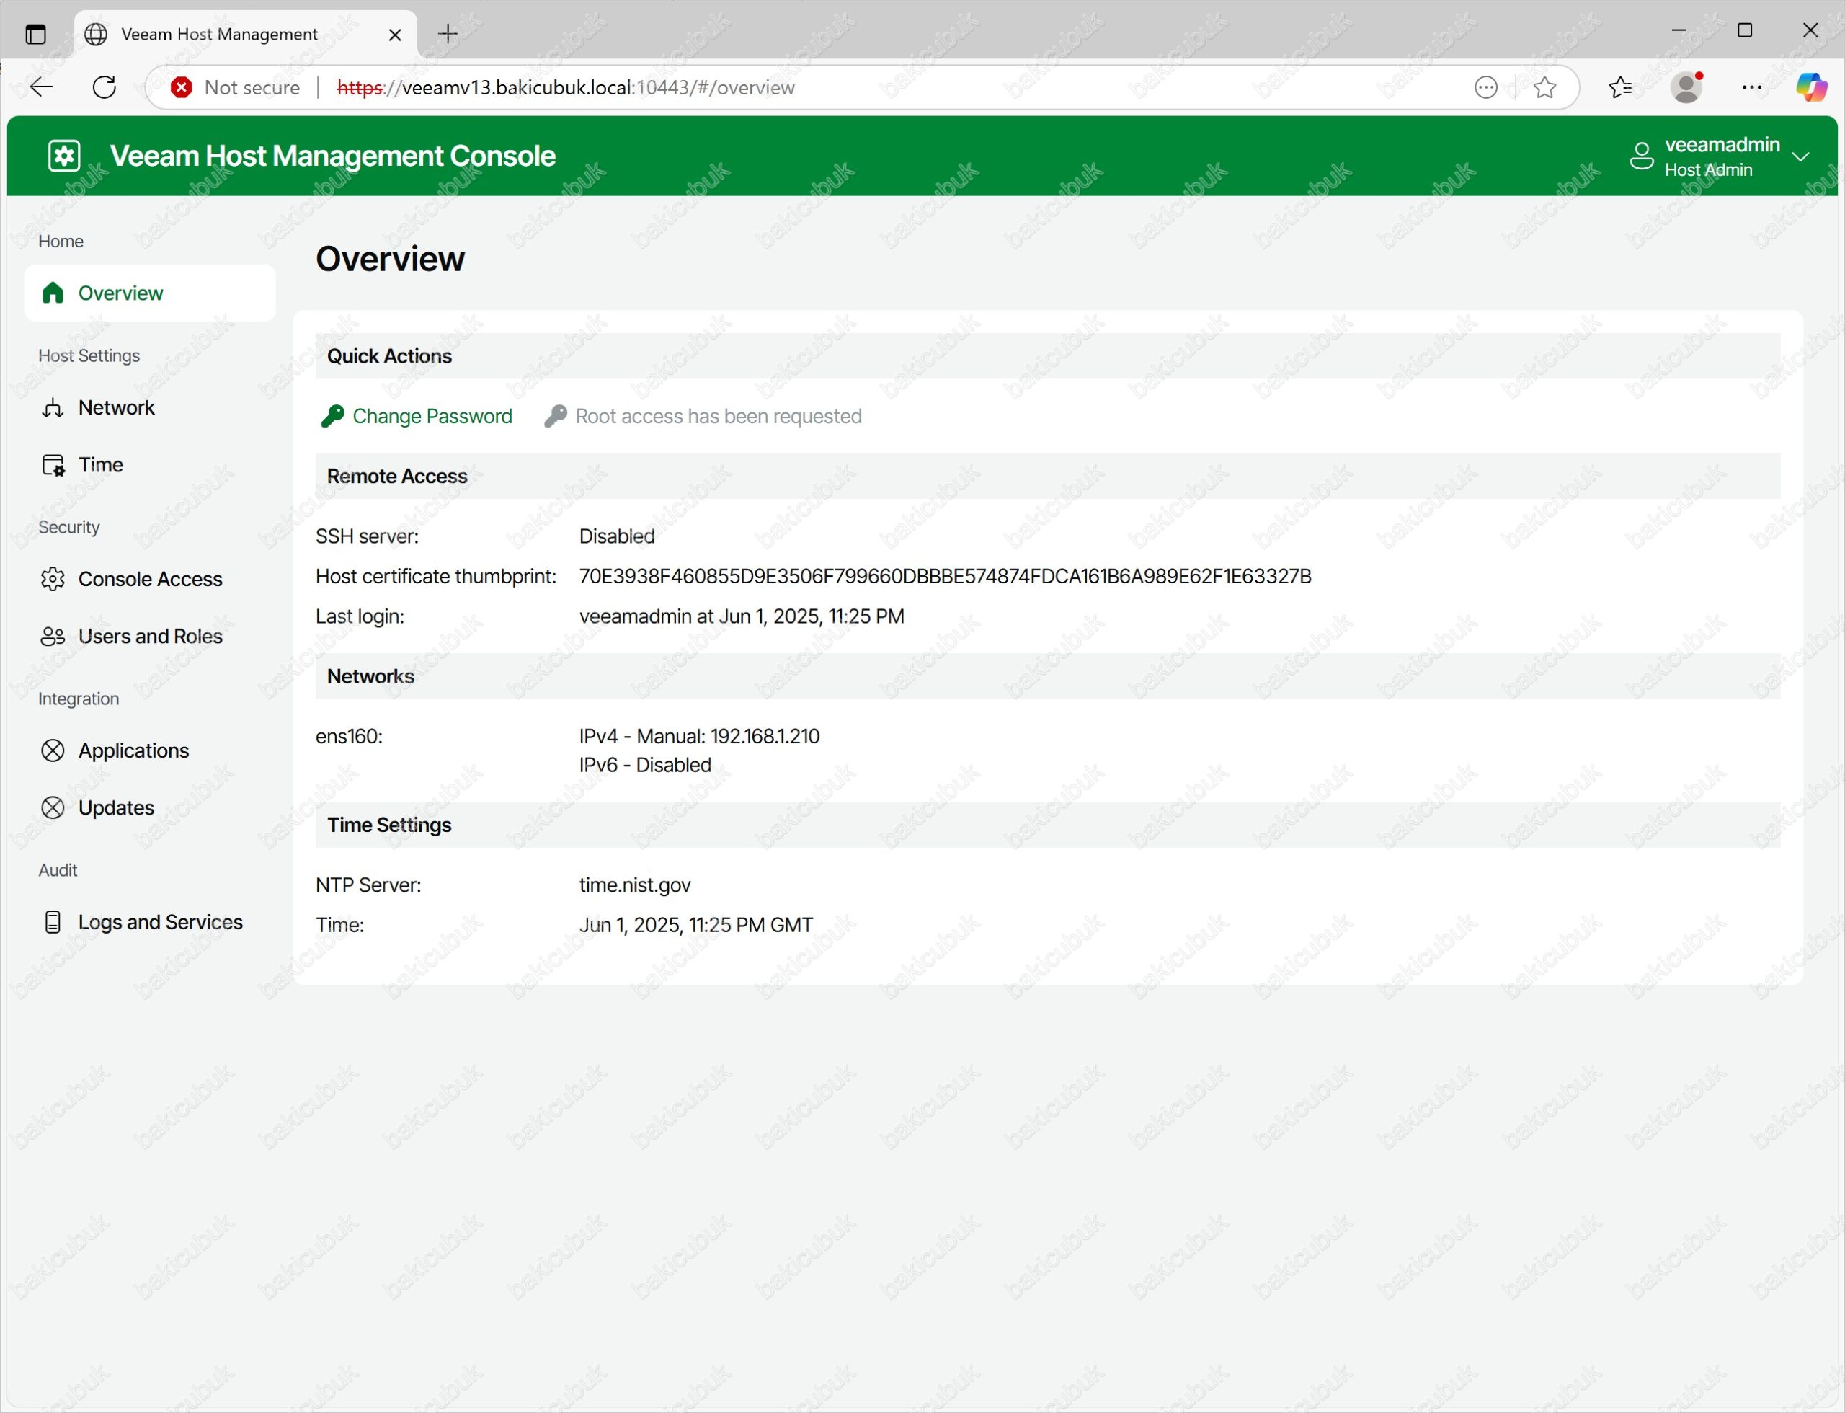Click the Overview home icon
This screenshot has height=1413, width=1845.
(x=53, y=293)
